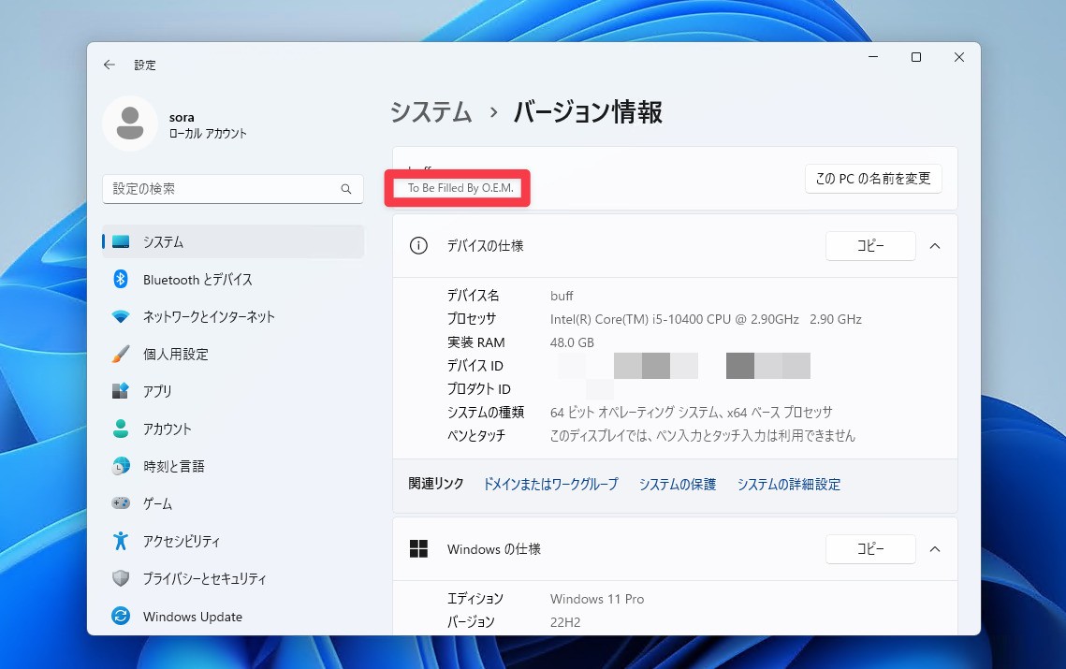Select the ネットワークとインターネット Wi-Fi icon
1066x669 pixels.
(x=121, y=316)
